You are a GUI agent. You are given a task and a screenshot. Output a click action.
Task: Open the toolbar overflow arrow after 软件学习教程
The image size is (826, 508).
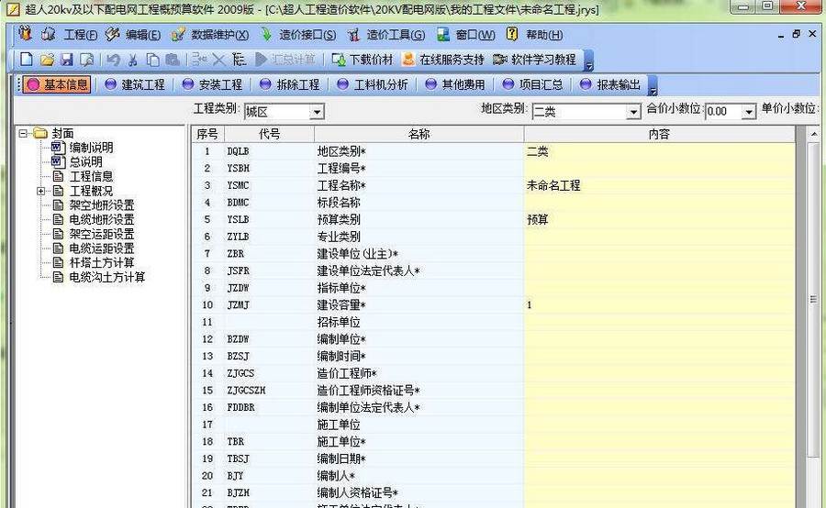[x=589, y=61]
